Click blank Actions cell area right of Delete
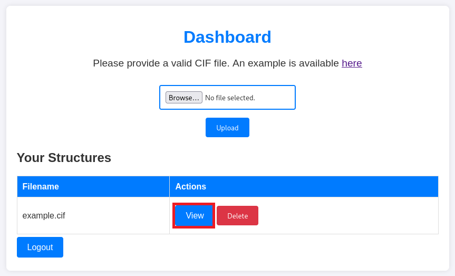Image resolution: width=455 pixels, height=276 pixels. (x=348, y=216)
